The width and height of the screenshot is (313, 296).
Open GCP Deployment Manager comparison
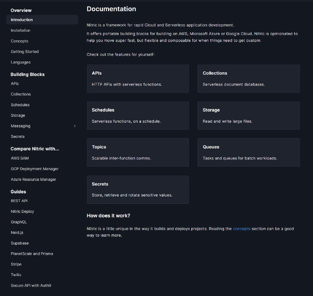pos(35,169)
